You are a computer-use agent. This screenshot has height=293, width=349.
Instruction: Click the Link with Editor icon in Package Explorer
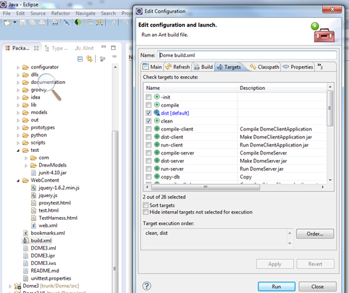click(x=90, y=59)
